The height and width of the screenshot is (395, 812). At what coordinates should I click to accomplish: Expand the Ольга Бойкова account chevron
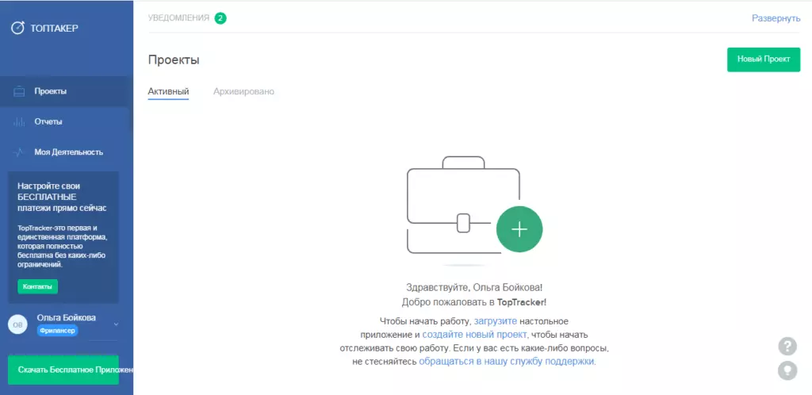[x=116, y=324]
